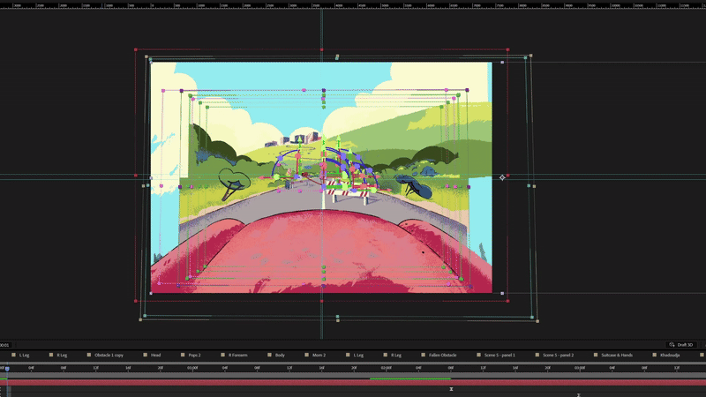Switch to the R Forearm tab
Screen dimensions: 706x397
(x=237, y=356)
